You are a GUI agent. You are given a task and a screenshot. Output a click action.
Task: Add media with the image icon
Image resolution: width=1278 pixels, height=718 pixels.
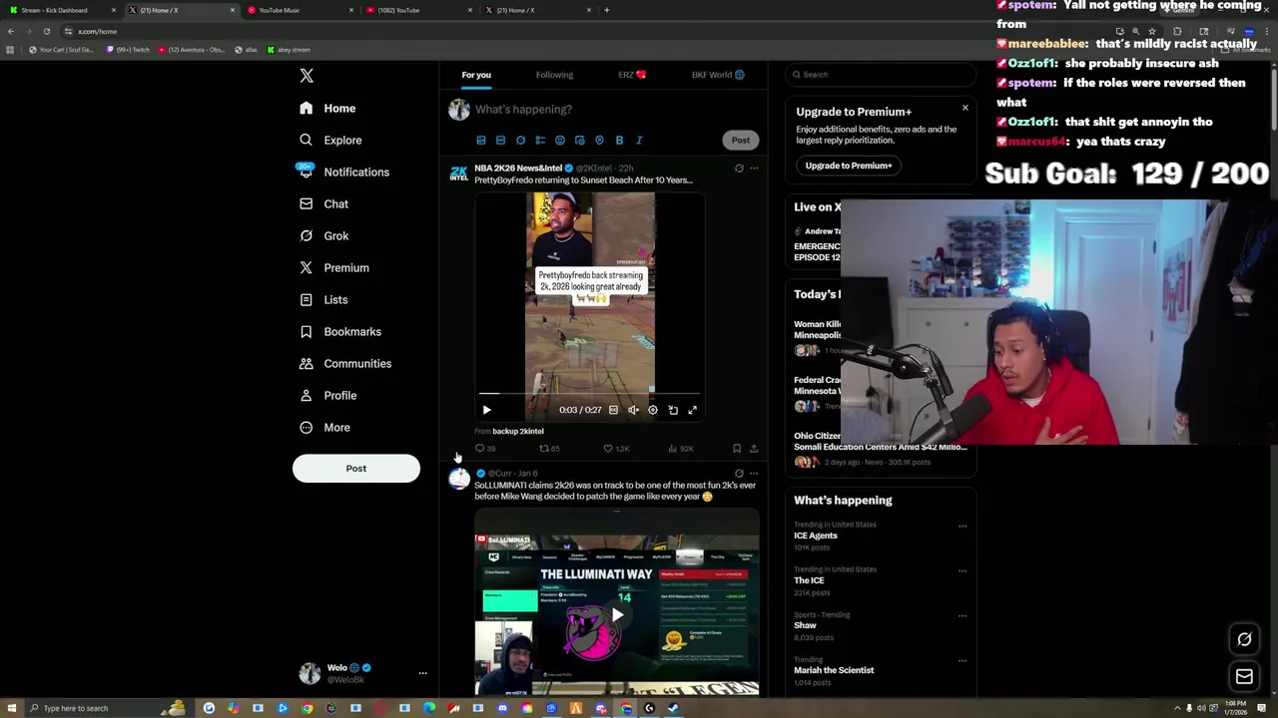click(481, 141)
